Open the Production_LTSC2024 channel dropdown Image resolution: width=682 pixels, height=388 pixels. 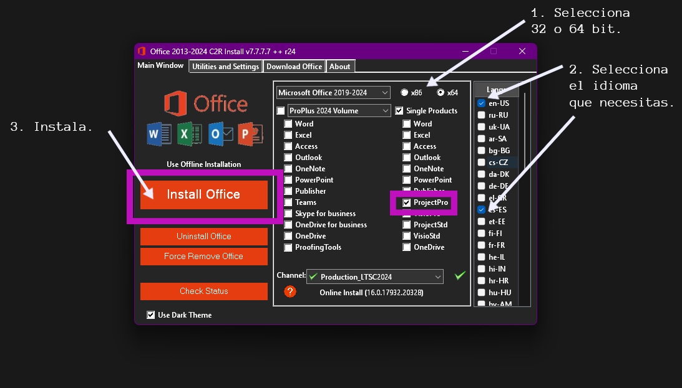pos(375,277)
